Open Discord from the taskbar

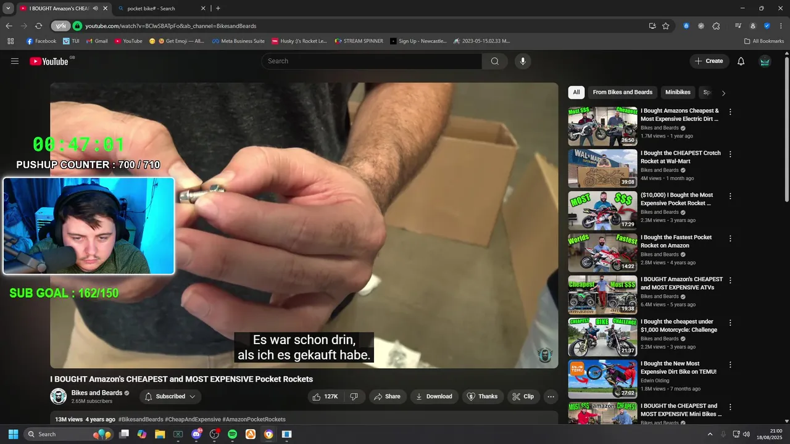point(196,434)
